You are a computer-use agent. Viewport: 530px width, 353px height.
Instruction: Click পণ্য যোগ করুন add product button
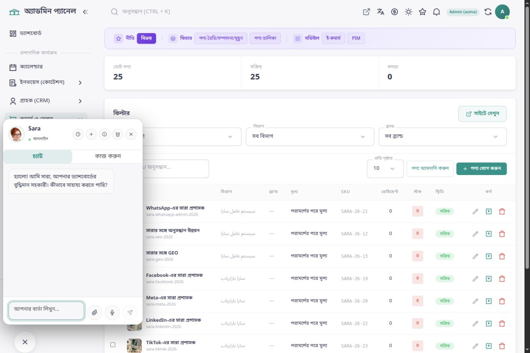pyautogui.click(x=481, y=169)
